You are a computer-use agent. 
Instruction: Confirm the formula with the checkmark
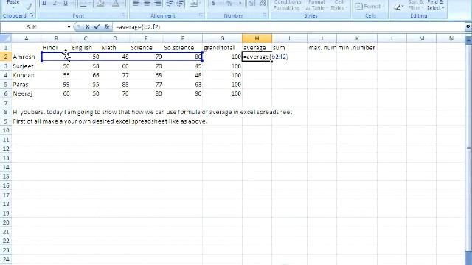pyautogui.click(x=97, y=27)
